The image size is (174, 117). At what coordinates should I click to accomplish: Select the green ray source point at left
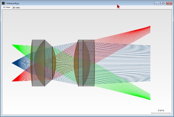pyautogui.click(x=12, y=45)
